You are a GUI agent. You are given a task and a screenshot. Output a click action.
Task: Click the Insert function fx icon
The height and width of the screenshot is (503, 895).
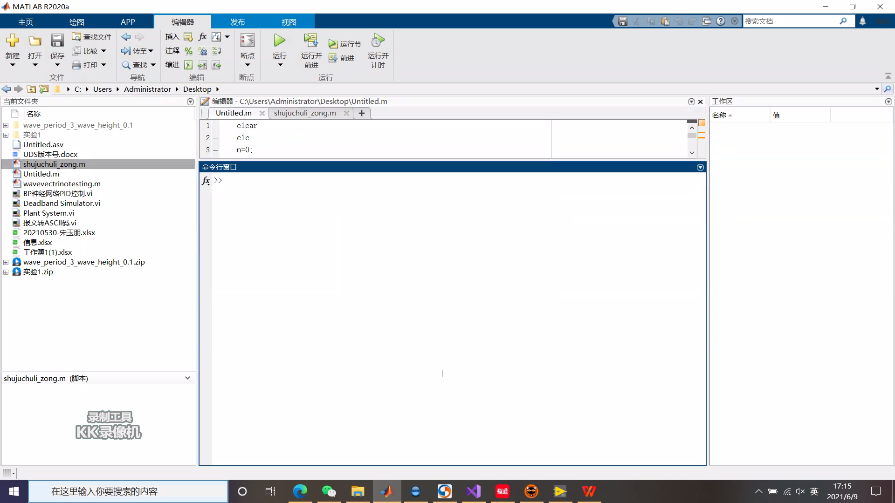tap(202, 37)
